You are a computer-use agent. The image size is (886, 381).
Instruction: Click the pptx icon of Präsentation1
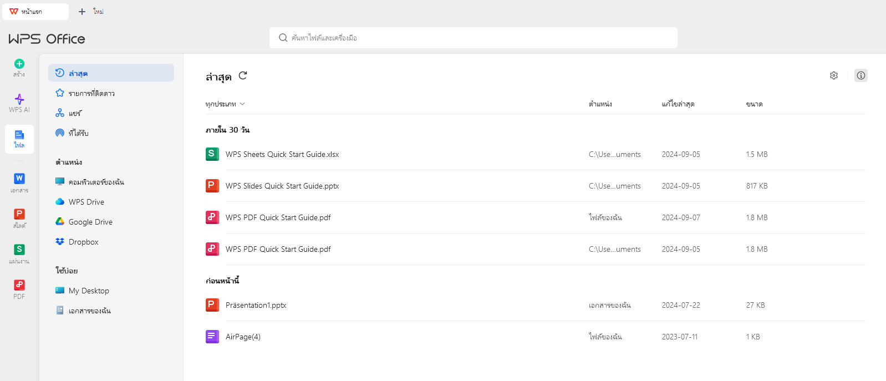coord(212,305)
